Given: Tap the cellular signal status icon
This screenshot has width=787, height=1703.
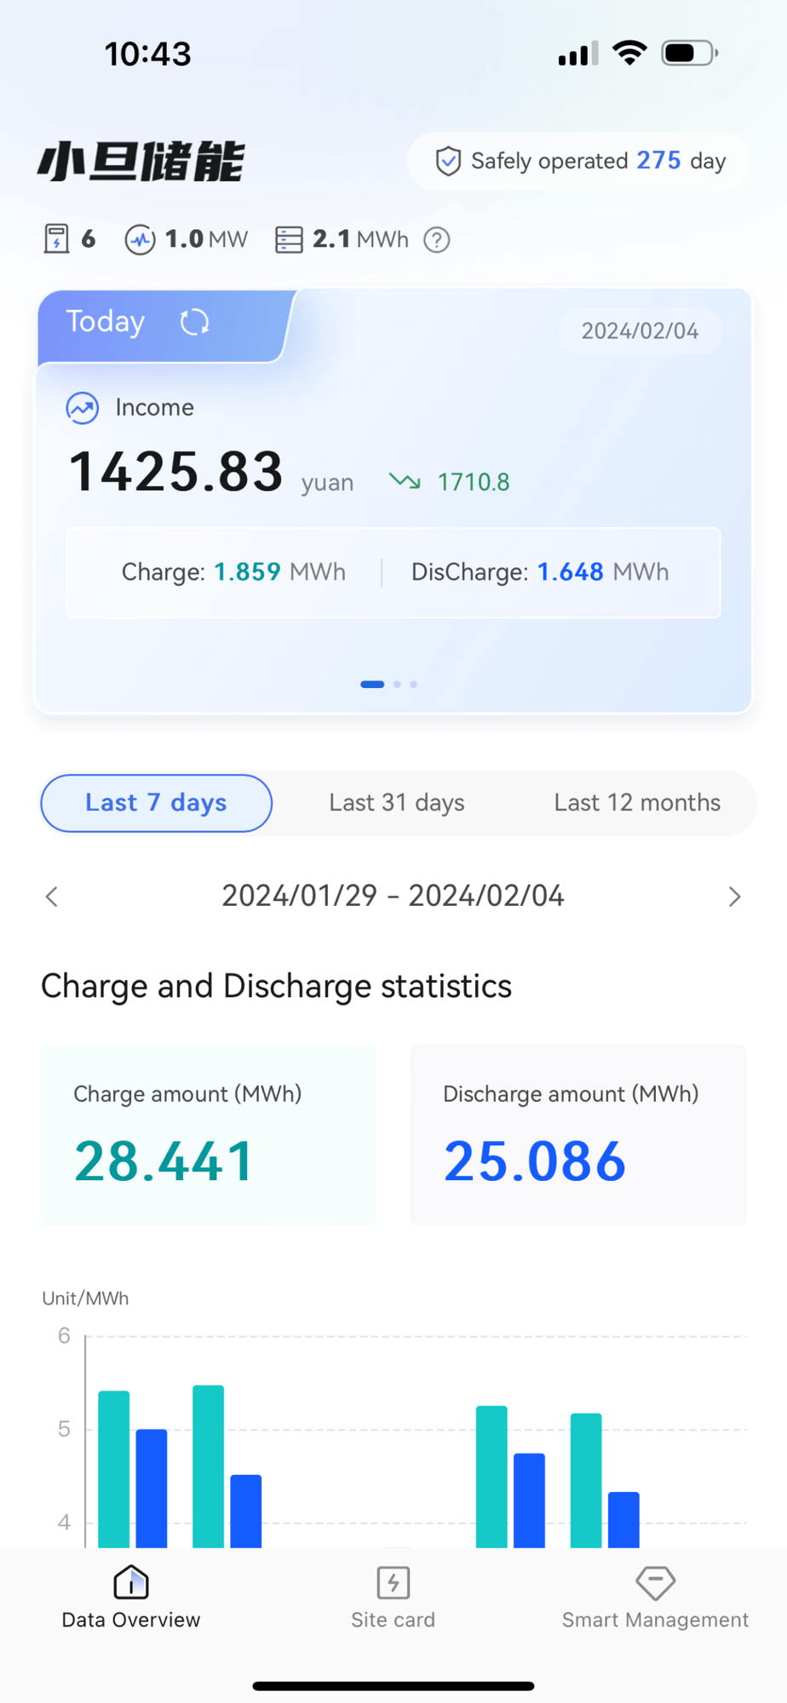Looking at the screenshot, I should tap(578, 54).
